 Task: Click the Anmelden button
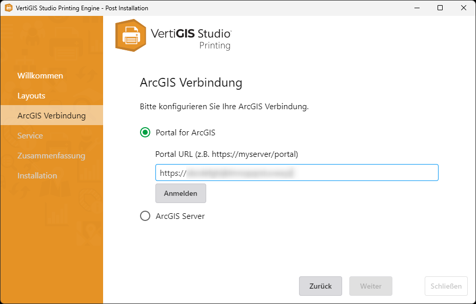pos(181,193)
